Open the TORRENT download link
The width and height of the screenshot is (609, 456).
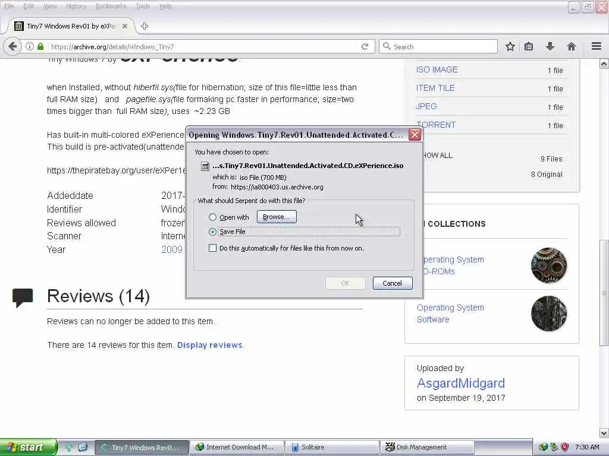(436, 125)
